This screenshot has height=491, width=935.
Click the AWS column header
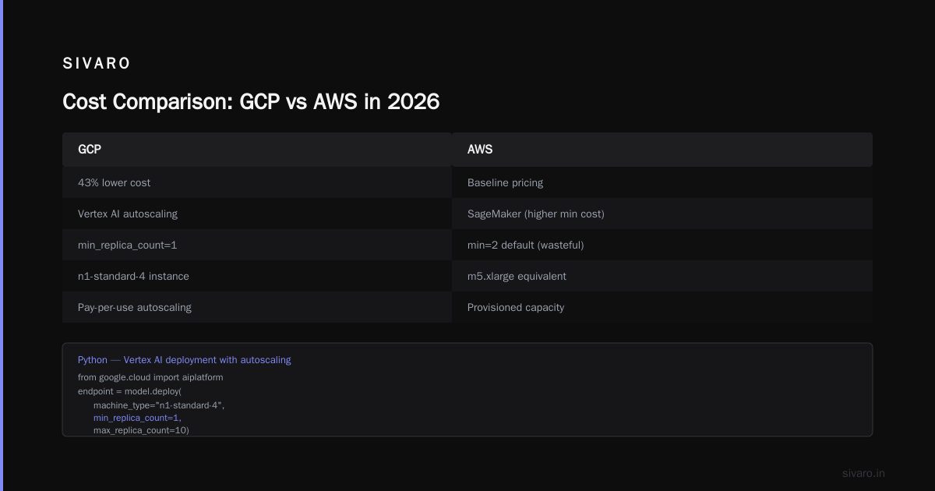point(662,150)
